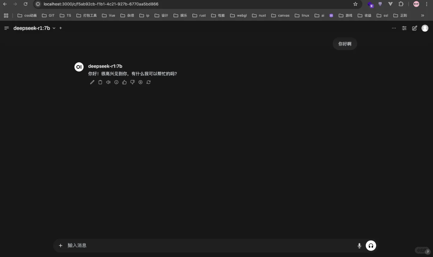Viewport: 433px width, 257px height.
Task: Select the localhost:3000 address bar URL
Action: point(101,4)
